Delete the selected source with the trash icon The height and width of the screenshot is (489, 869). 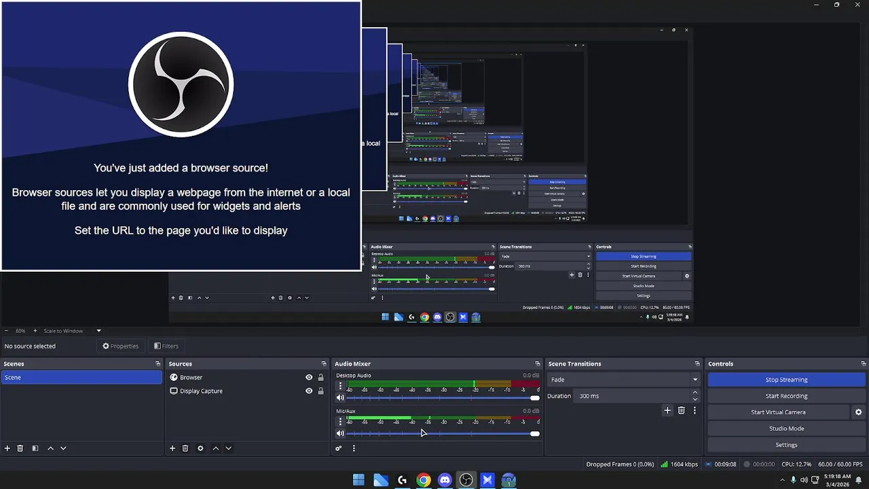click(x=185, y=448)
